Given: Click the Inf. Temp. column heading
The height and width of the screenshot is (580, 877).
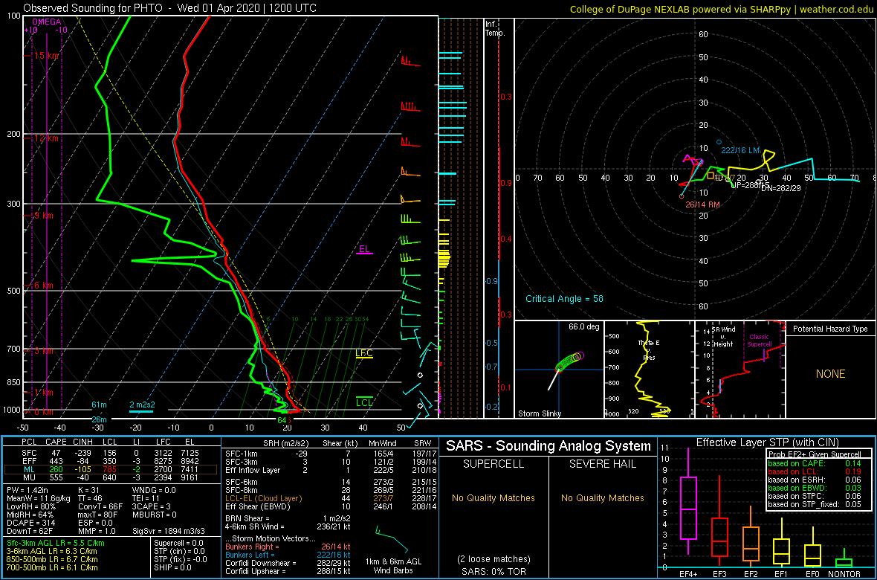Looking at the screenshot, I should coord(495,29).
